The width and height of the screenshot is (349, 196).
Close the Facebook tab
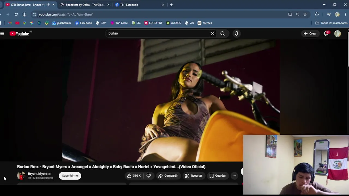point(163,5)
